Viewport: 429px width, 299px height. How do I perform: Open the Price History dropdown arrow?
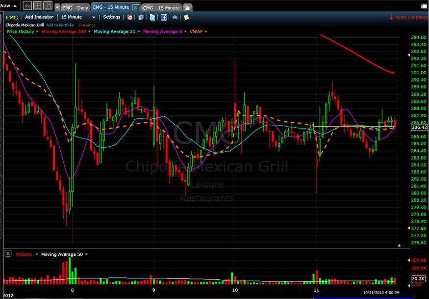[x=37, y=31]
